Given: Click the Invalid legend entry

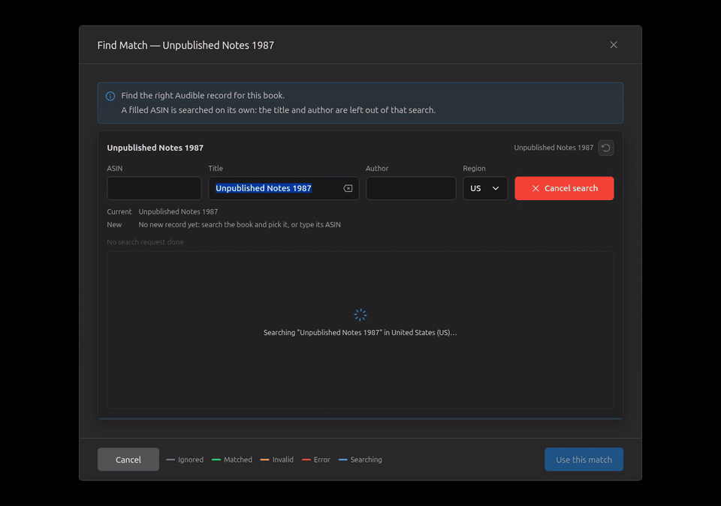Looking at the screenshot, I should coord(277,460).
